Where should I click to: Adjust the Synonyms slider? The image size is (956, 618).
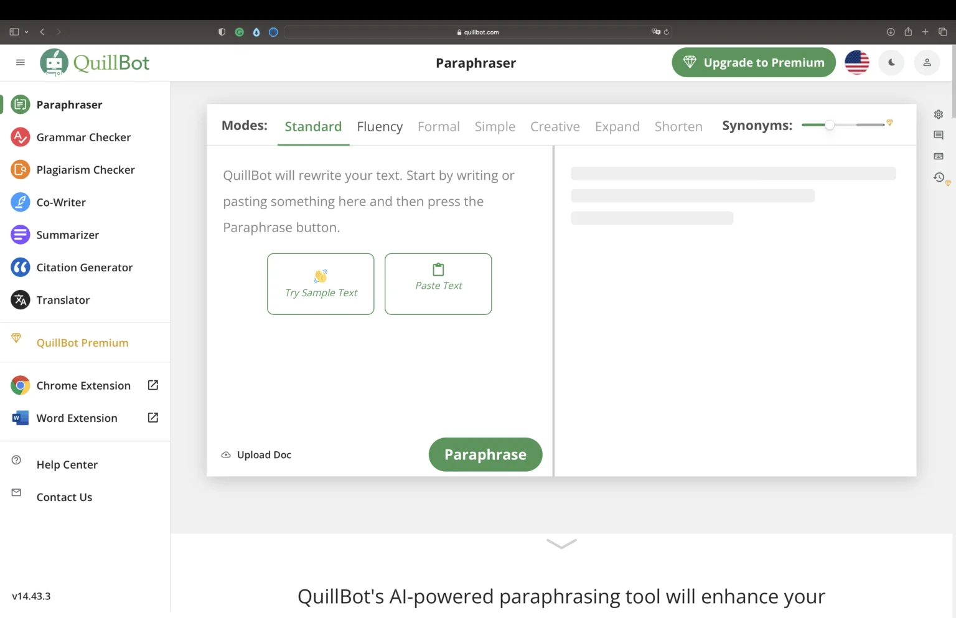tap(829, 124)
